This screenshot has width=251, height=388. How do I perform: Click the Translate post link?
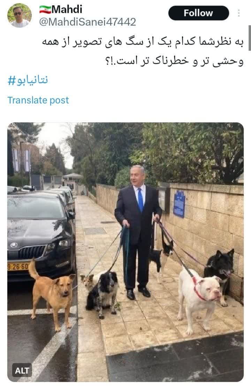coord(38,100)
